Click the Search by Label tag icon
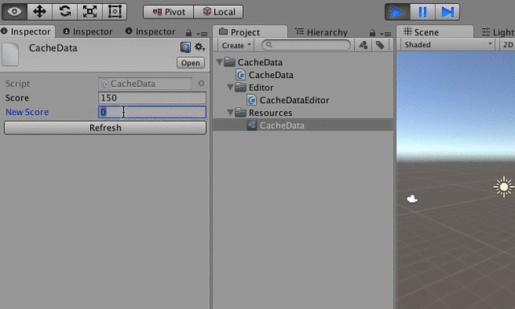This screenshot has height=309, width=515. click(380, 45)
